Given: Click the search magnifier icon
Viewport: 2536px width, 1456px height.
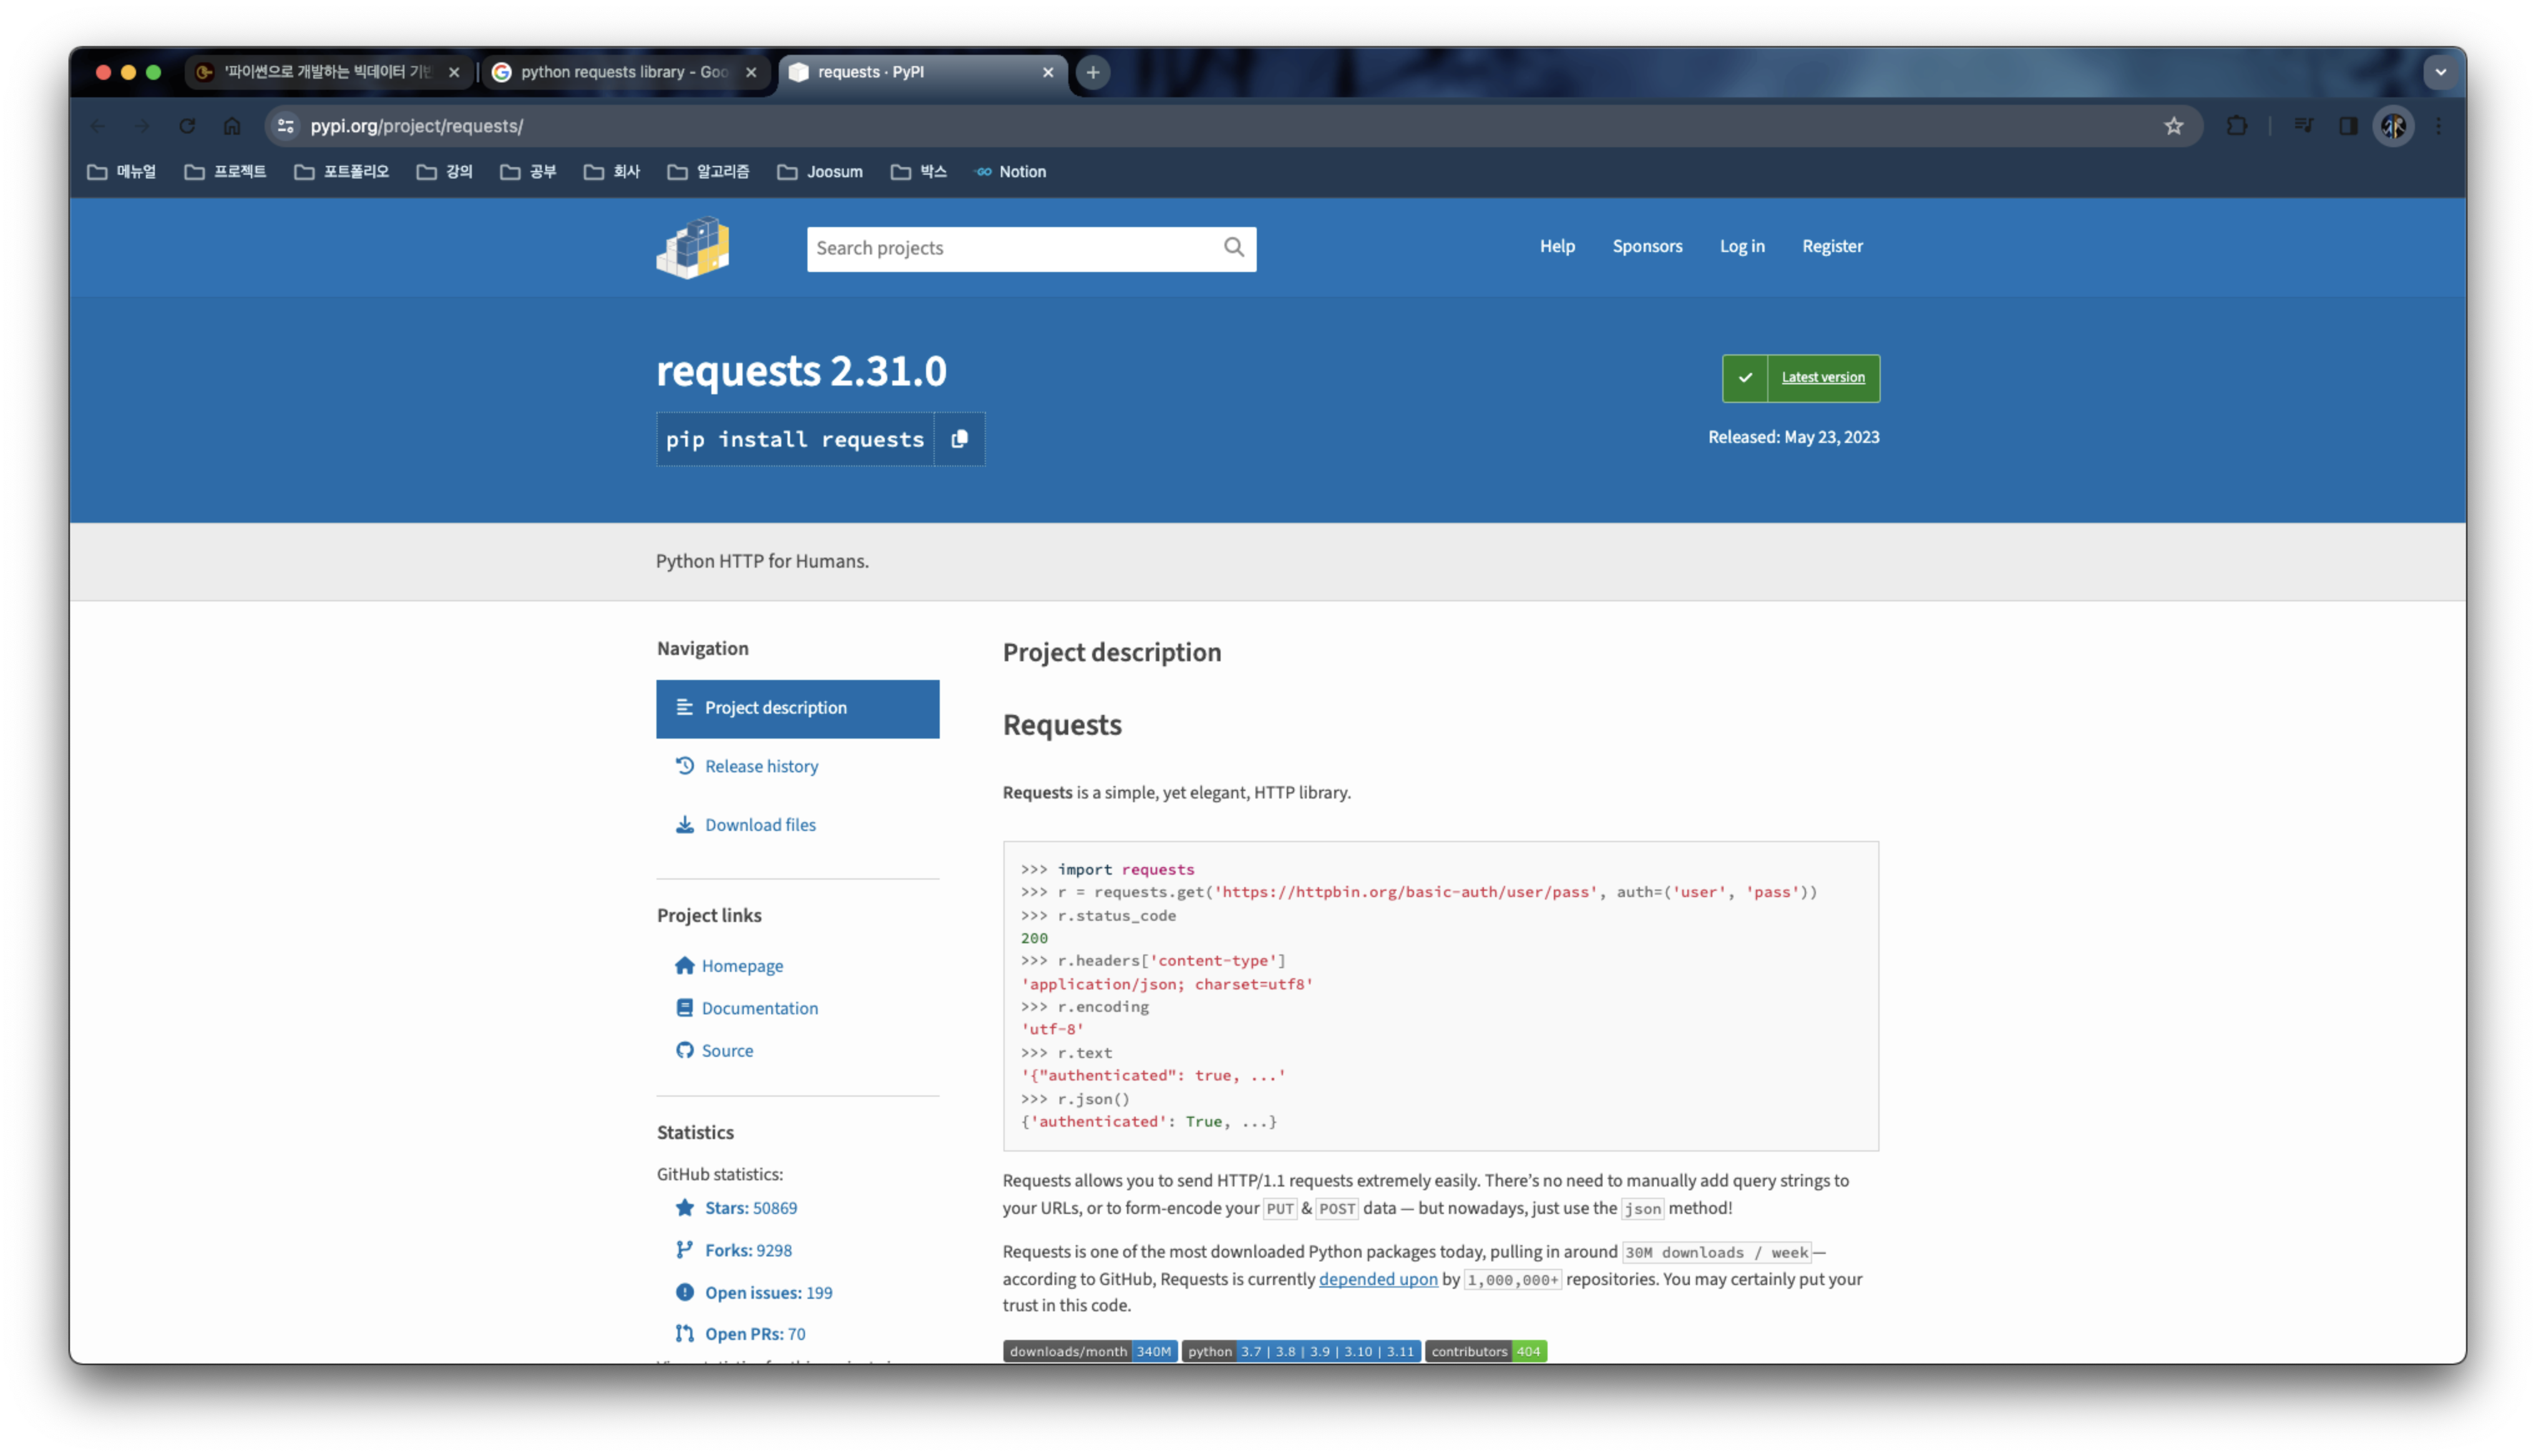Looking at the screenshot, I should [1234, 247].
